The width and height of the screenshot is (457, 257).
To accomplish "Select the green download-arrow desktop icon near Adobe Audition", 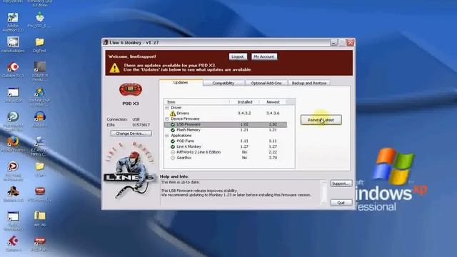I will (40, 17).
